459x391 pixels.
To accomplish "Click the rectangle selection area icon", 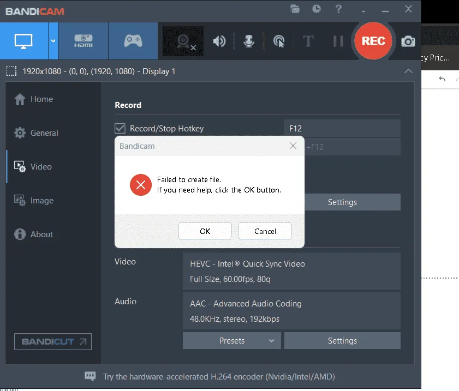I will coord(11,71).
